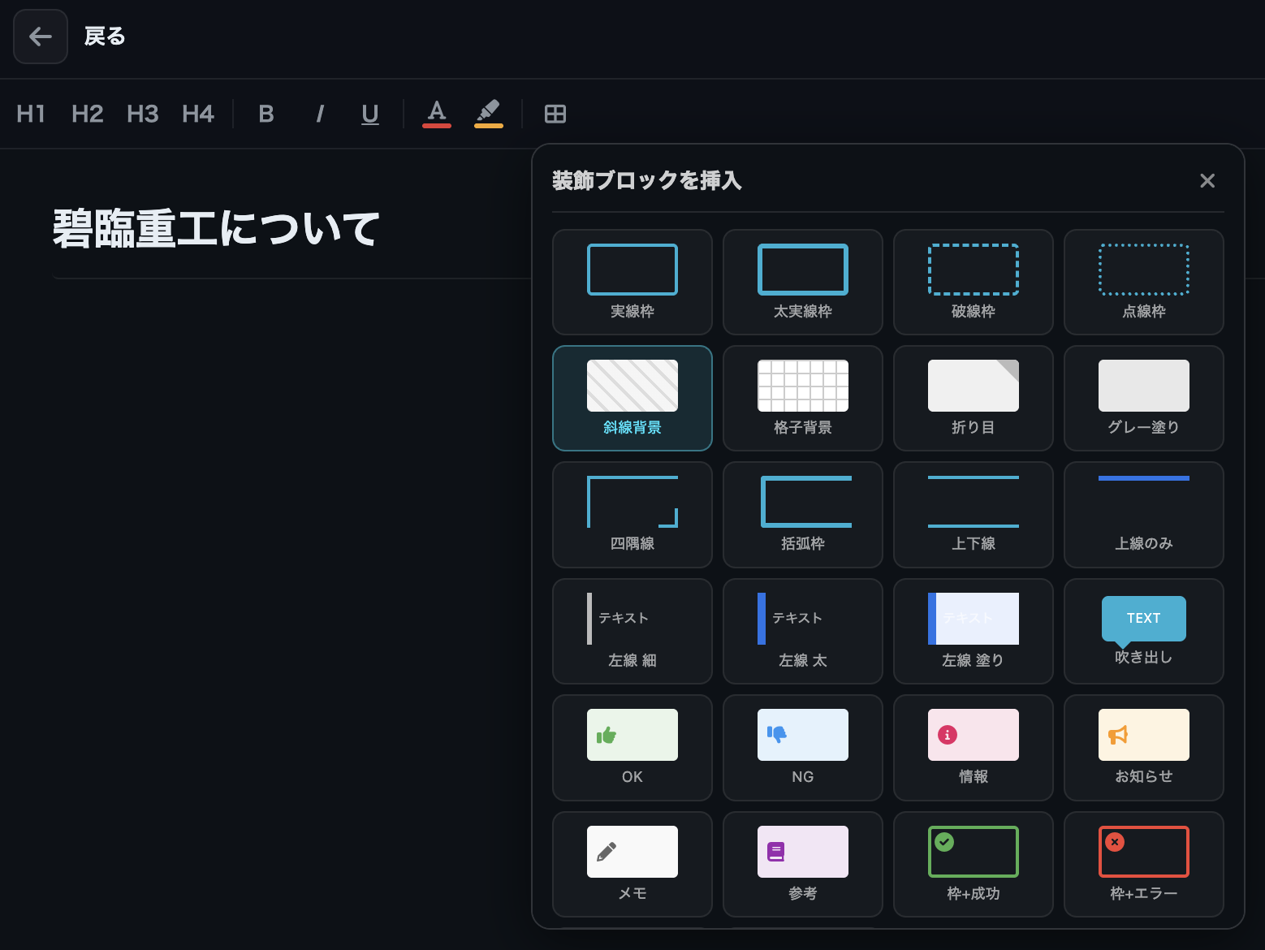Select the 格子背景 grid block
The width and height of the screenshot is (1265, 950).
(803, 398)
